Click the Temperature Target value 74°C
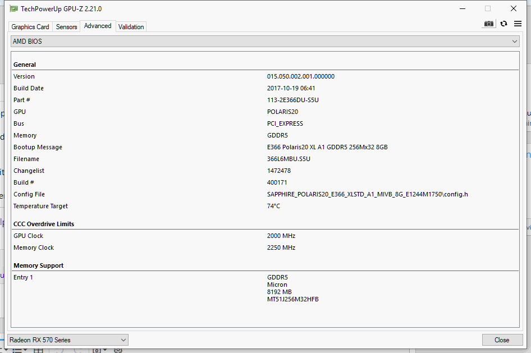The height and width of the screenshot is (353, 531). point(273,206)
